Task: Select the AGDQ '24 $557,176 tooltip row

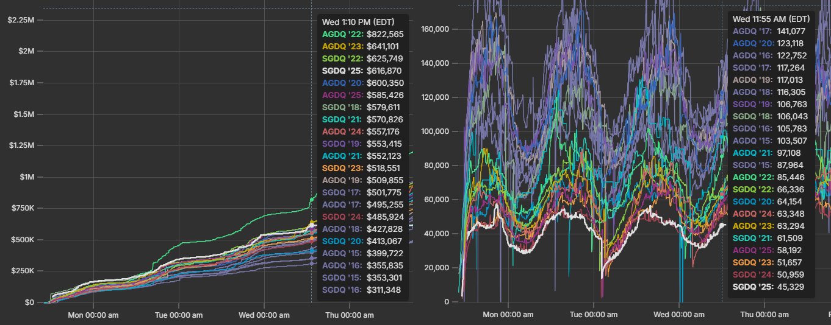Action: click(x=362, y=131)
